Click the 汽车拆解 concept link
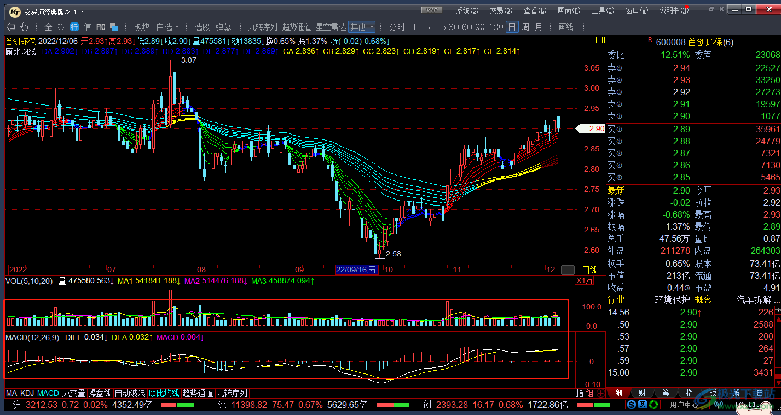781x415 pixels. (753, 300)
